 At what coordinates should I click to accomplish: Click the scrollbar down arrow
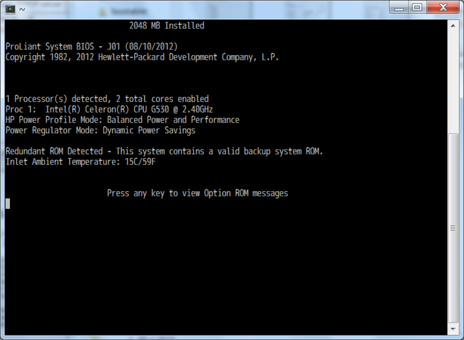[453, 329]
